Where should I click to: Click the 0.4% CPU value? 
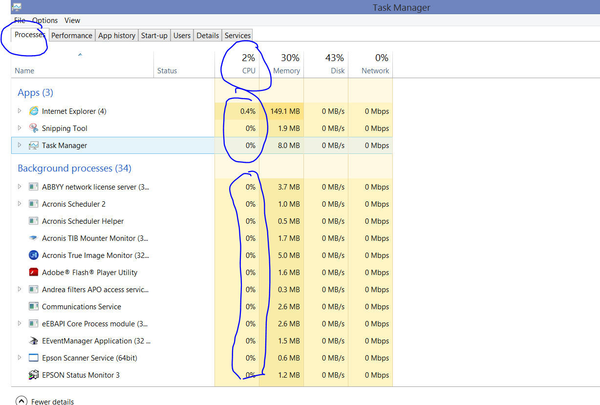(248, 111)
